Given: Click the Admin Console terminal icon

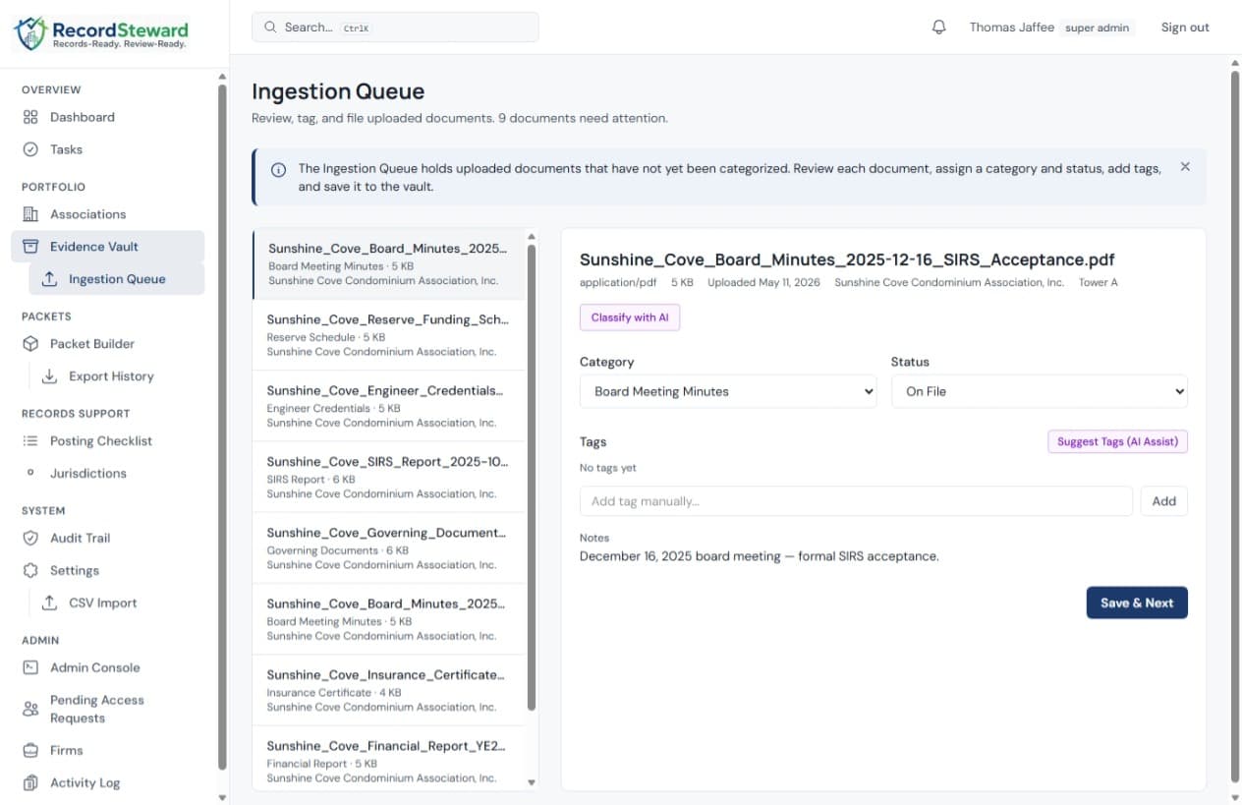Looking at the screenshot, I should [x=30, y=667].
